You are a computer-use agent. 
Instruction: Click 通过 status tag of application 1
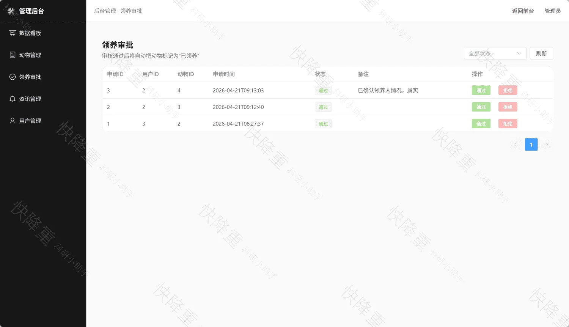tap(323, 124)
